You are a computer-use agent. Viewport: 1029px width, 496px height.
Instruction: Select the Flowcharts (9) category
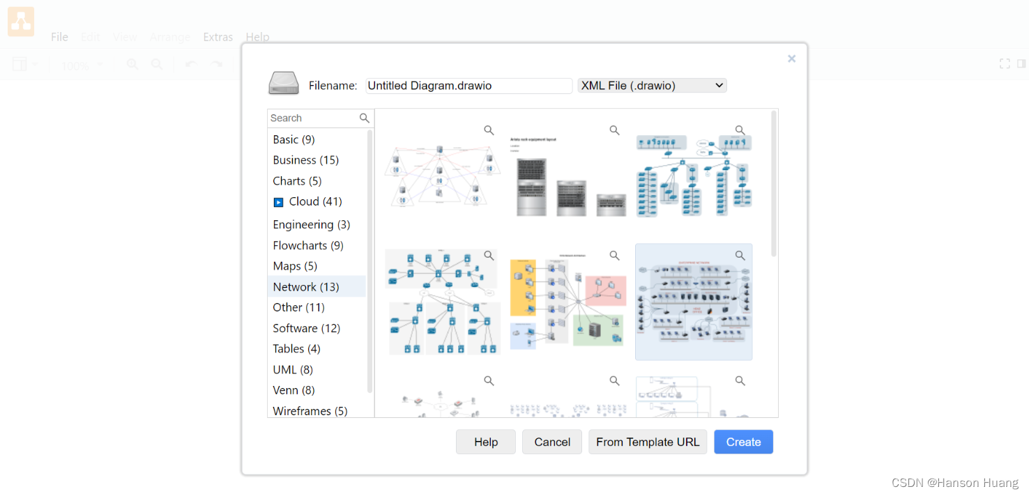tap(317, 245)
